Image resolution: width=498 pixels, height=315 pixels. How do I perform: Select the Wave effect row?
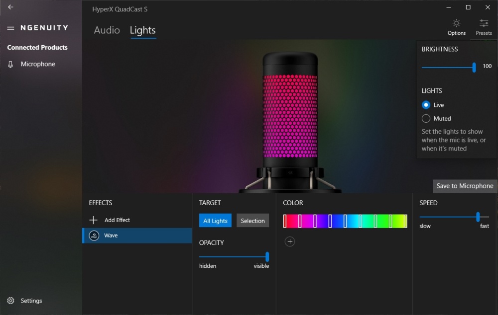click(137, 236)
